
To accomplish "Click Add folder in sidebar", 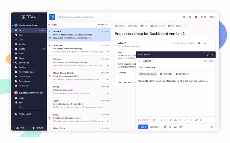I will pos(22,86).
